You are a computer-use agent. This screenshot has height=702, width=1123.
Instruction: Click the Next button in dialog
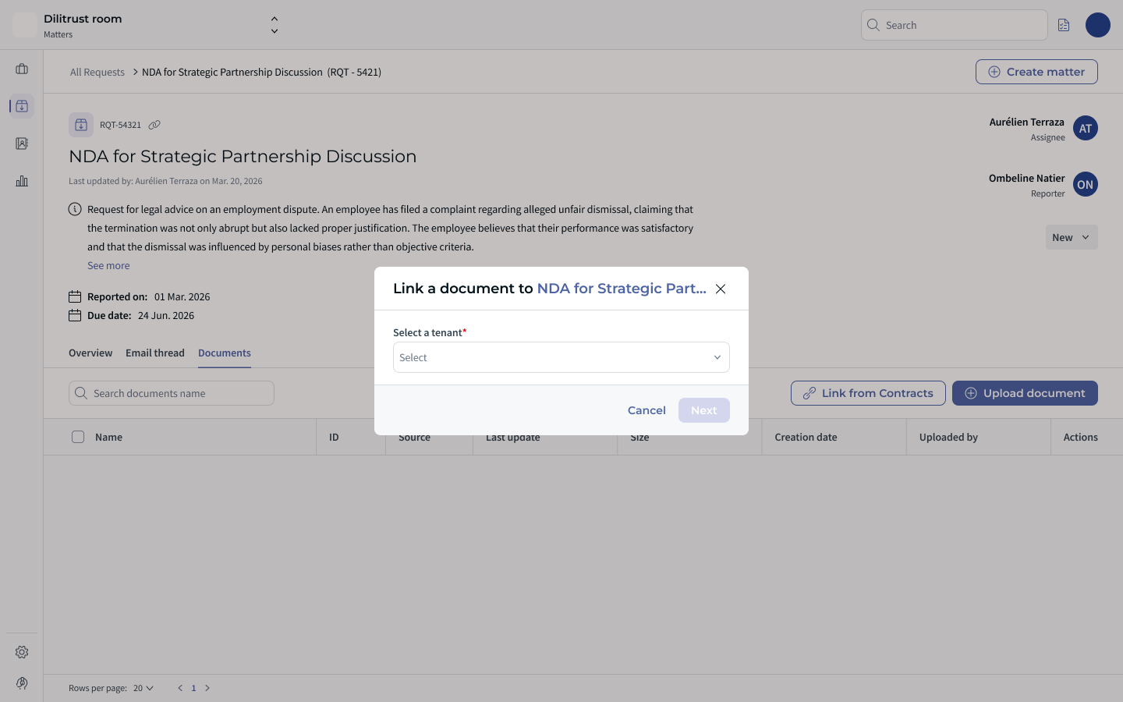click(x=704, y=410)
